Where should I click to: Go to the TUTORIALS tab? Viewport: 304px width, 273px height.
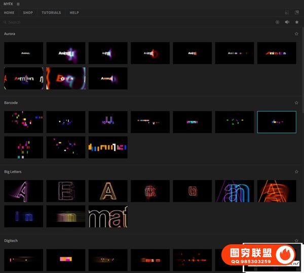[51, 13]
